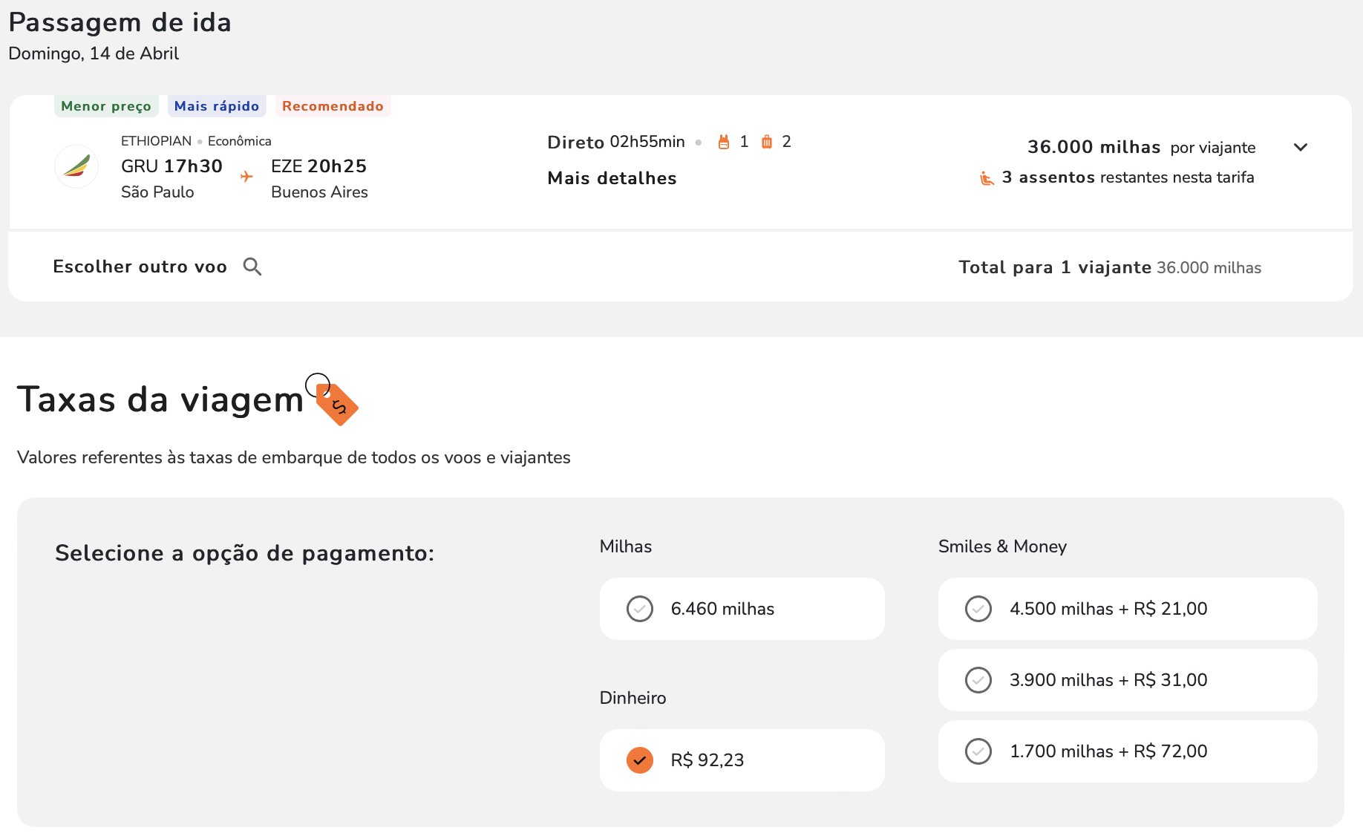Click the orange price tag icon
This screenshot has width=1363, height=836.
333,399
